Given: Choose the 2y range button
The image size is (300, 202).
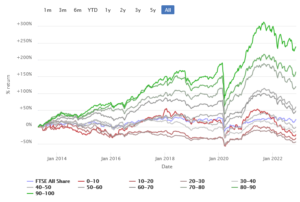Looking at the screenshot, I should coord(123,10).
